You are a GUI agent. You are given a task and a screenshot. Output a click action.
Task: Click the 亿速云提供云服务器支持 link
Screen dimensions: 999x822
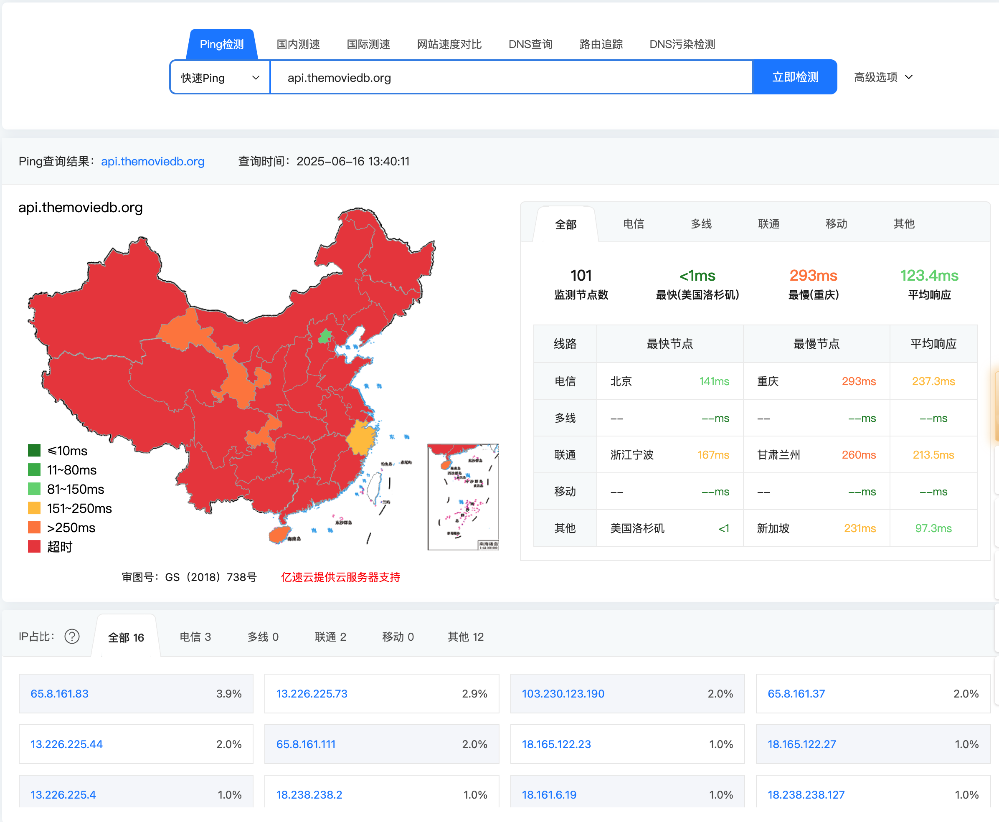coord(340,577)
